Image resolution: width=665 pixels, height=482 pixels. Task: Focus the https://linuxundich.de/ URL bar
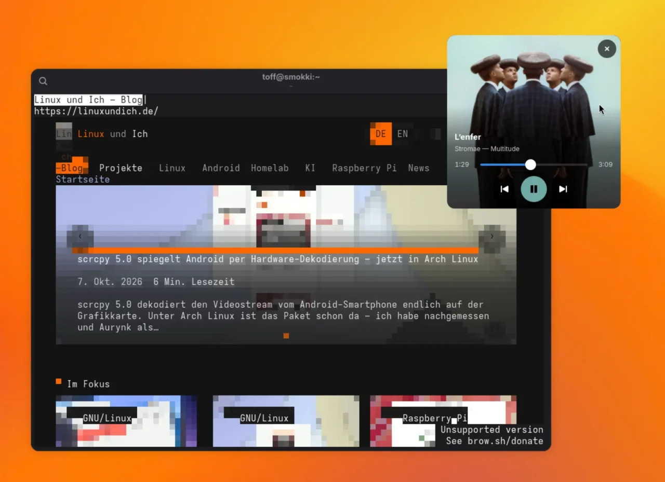coord(96,111)
